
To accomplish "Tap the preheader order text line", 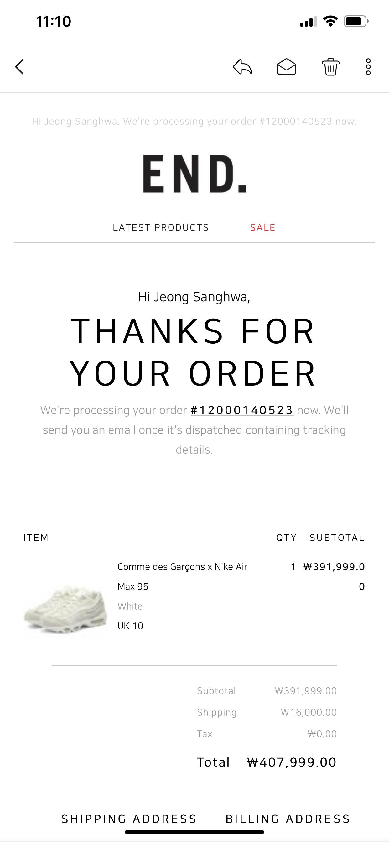I will (194, 122).
